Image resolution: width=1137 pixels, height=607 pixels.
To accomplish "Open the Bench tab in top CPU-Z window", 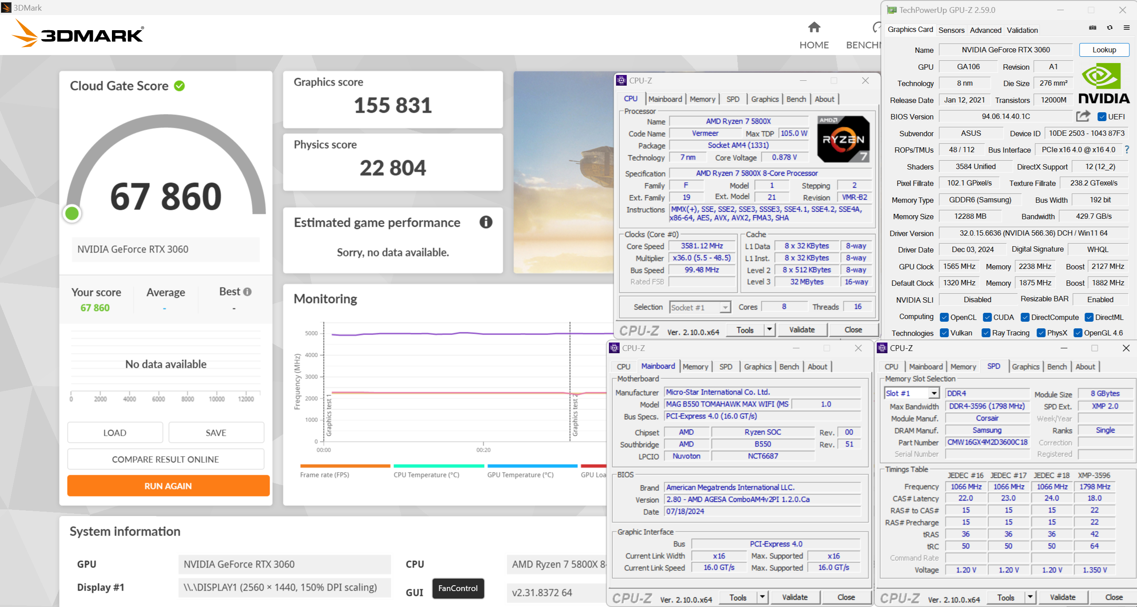I will pyautogui.click(x=796, y=99).
